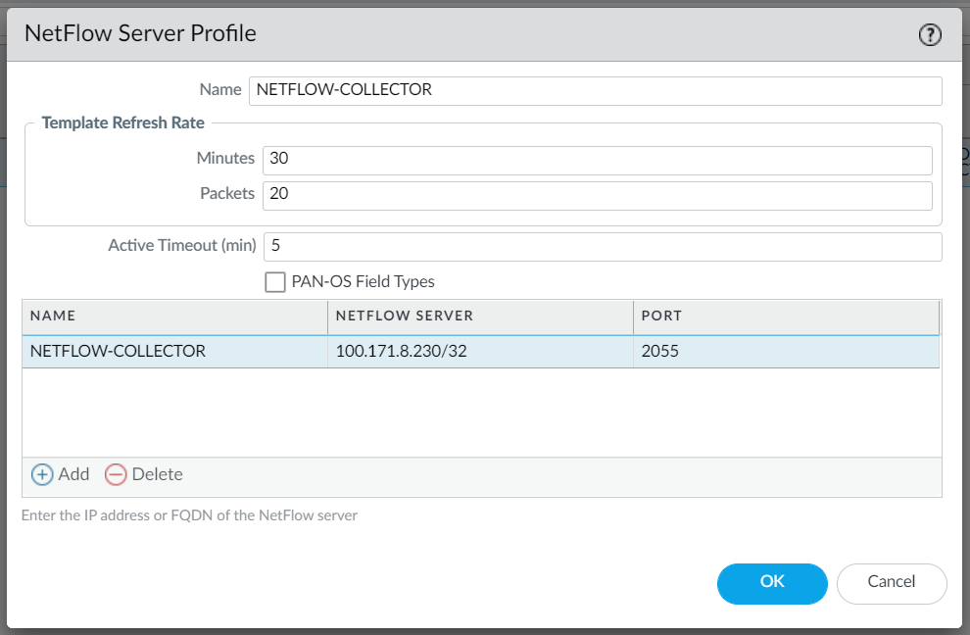Click the Minutes refresh rate field
The width and height of the screenshot is (970, 635).
[597, 159]
